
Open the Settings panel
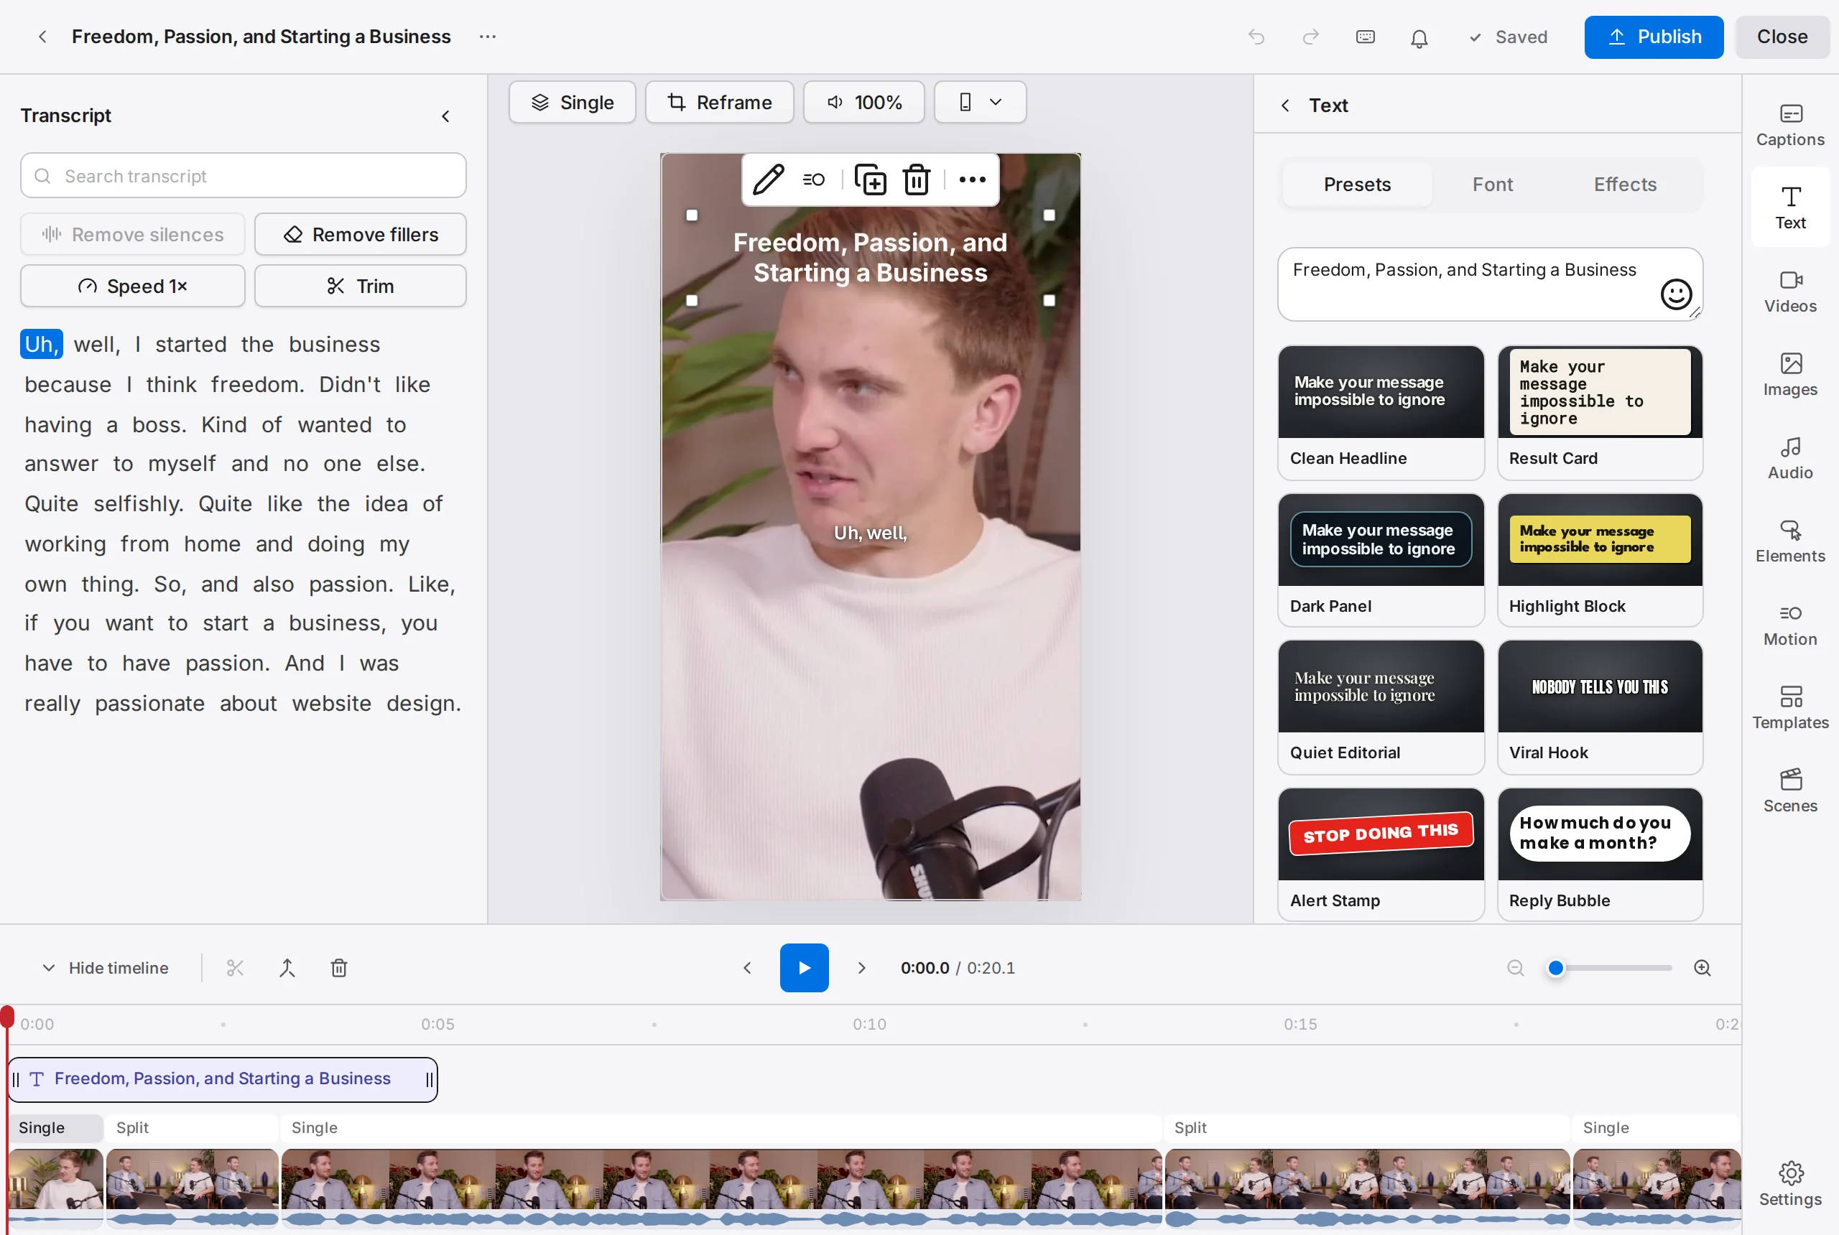(x=1789, y=1184)
